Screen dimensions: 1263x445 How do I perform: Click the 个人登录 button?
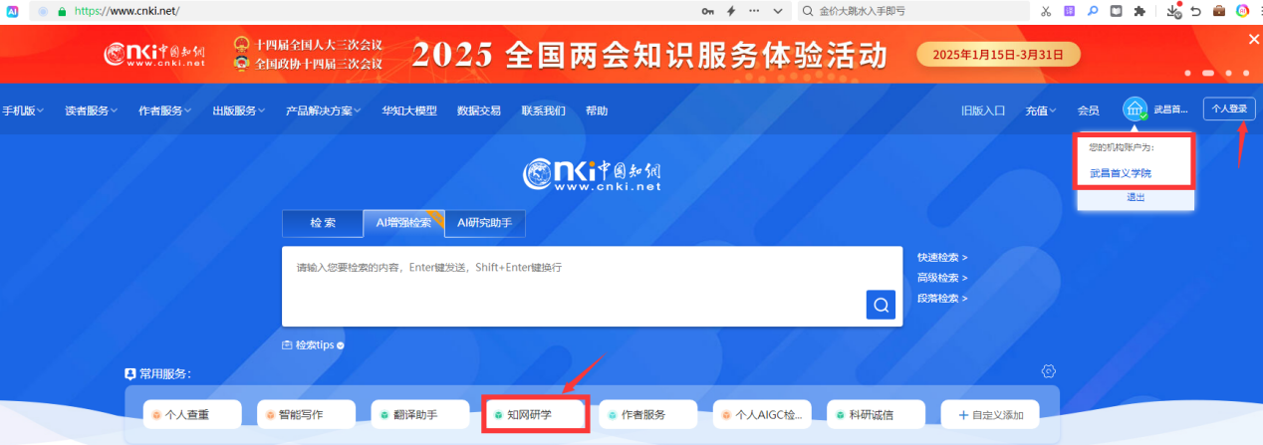1228,110
